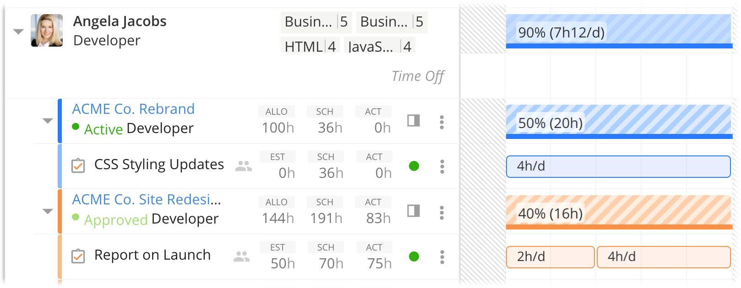Screen dimensions: 741x288
Task: Collapse Angela Jacobs resource row
Action: click(18, 32)
